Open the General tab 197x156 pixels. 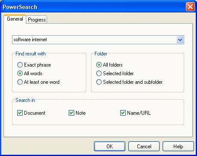pyautogui.click(x=15, y=19)
